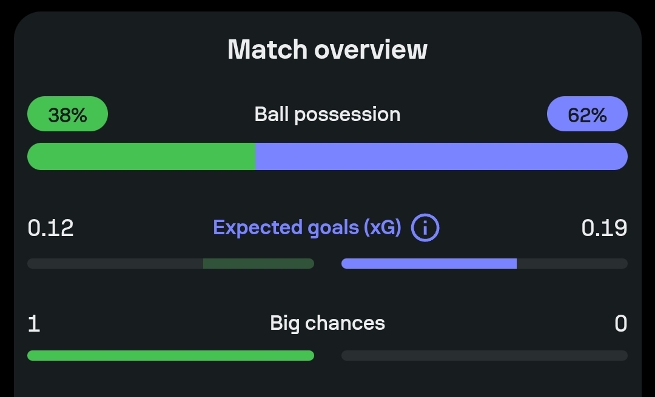Image resolution: width=655 pixels, height=397 pixels.
Task: Click the left team xG bar
Action: pyautogui.click(x=170, y=263)
